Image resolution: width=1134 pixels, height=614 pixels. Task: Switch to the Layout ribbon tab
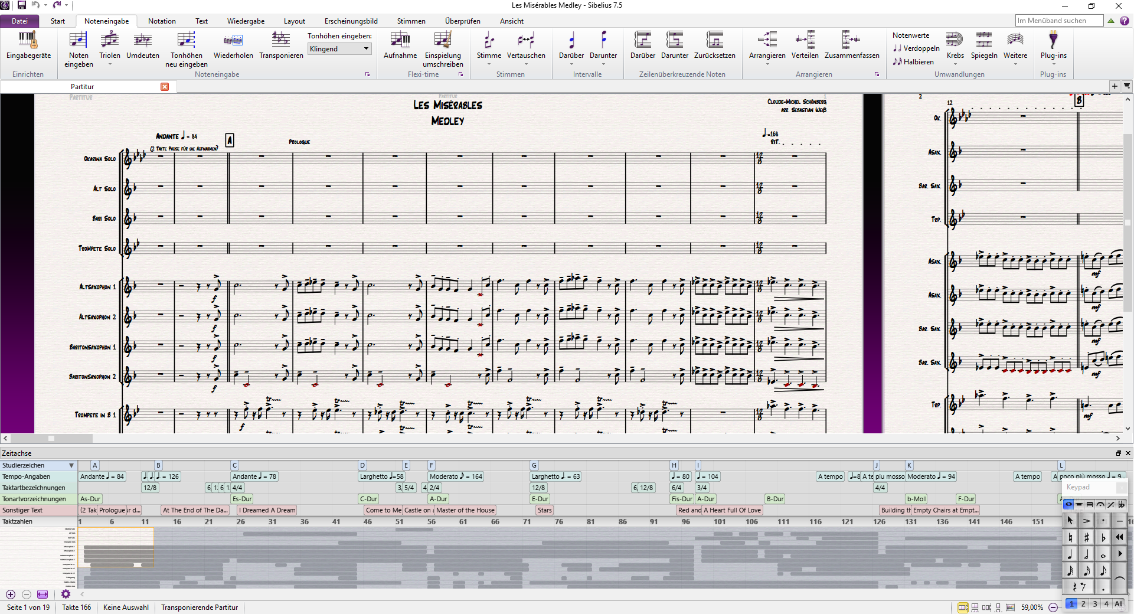(x=294, y=21)
